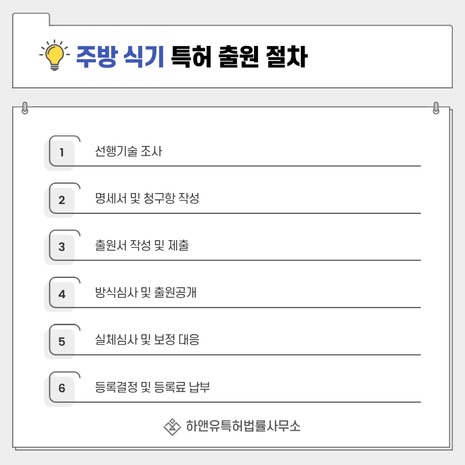Select the step 6 number badge

coord(62,388)
